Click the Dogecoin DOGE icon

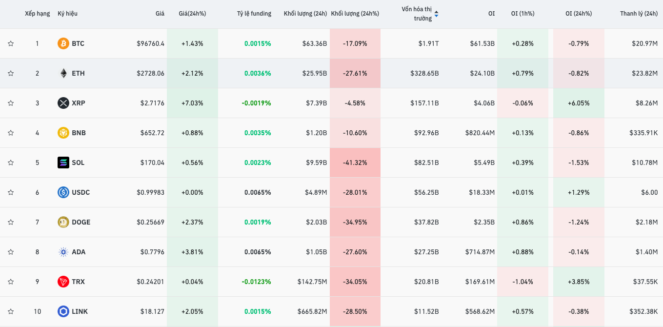click(63, 222)
